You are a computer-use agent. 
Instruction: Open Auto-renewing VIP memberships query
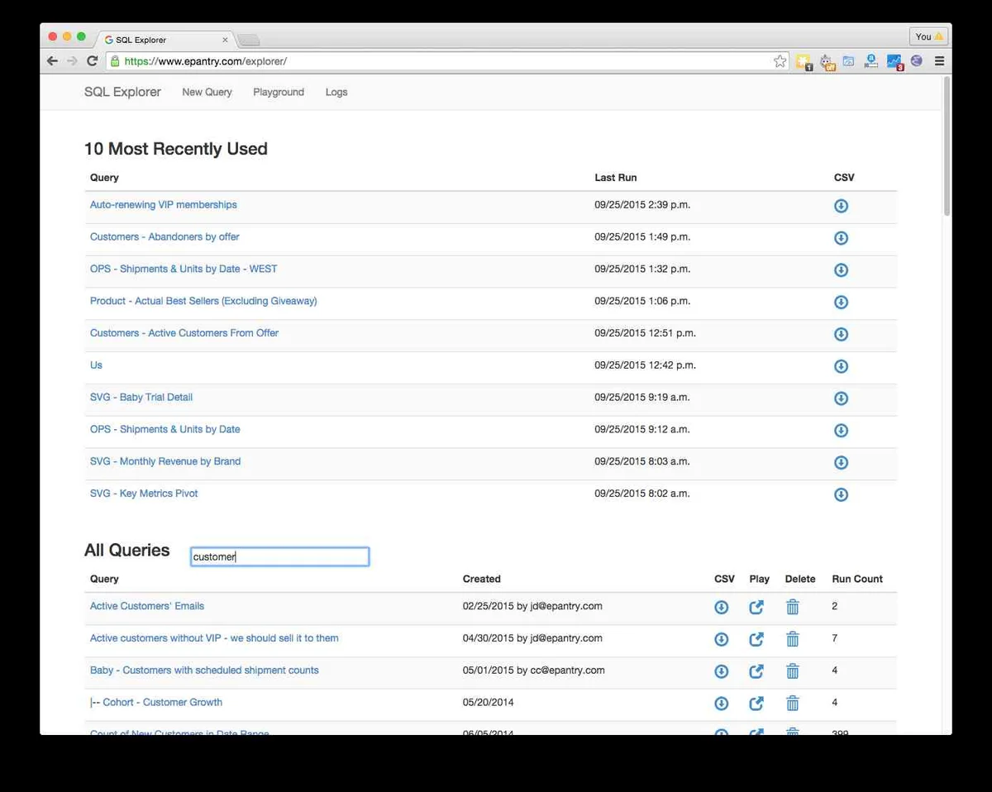[163, 204]
